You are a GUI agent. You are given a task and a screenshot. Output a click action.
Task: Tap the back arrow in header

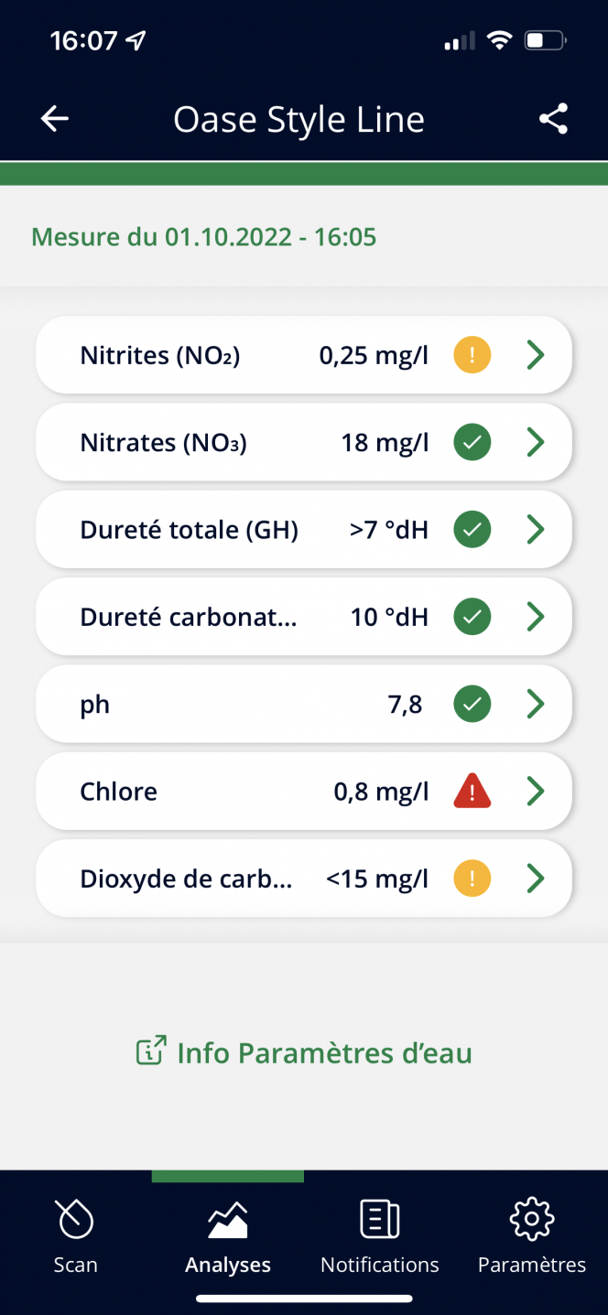coord(55,119)
